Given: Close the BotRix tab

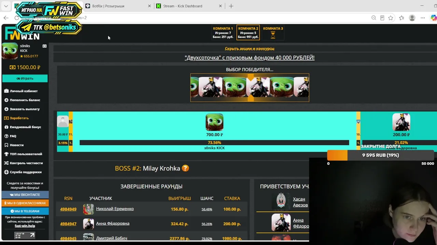Looking at the screenshot, I should [x=149, y=6].
